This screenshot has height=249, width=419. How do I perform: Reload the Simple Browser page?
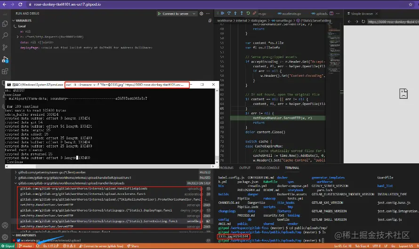pyautogui.click(x=363, y=22)
